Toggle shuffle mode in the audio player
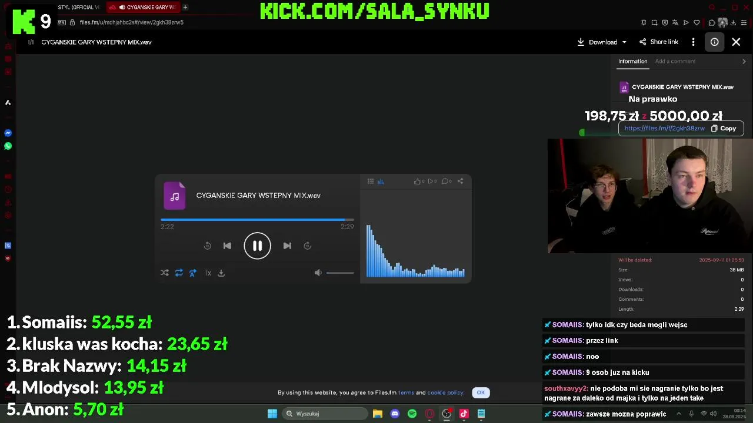This screenshot has height=423, width=753. (165, 273)
